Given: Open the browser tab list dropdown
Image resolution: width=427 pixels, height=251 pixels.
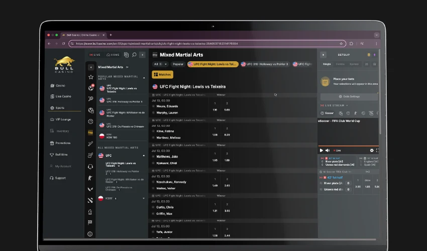Looking at the screenshot, I should click(377, 35).
